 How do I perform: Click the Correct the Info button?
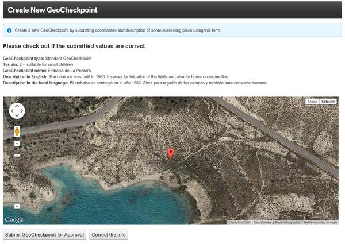click(109, 235)
